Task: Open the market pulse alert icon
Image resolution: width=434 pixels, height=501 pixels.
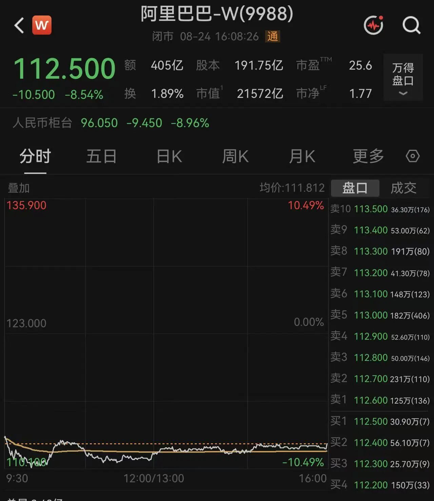Action: tap(374, 25)
